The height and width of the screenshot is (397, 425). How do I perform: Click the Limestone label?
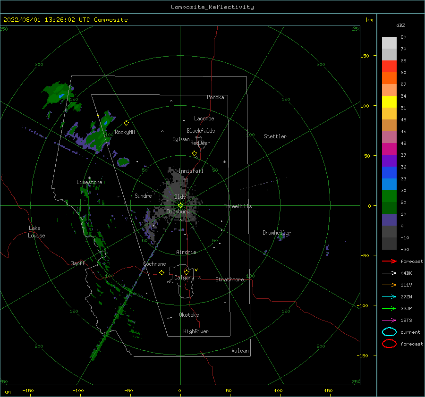tap(89, 182)
